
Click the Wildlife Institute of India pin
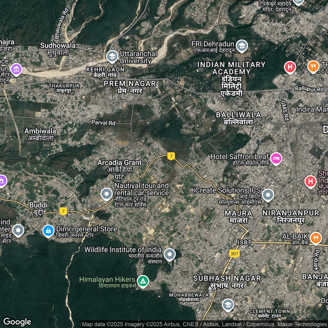click(x=170, y=254)
